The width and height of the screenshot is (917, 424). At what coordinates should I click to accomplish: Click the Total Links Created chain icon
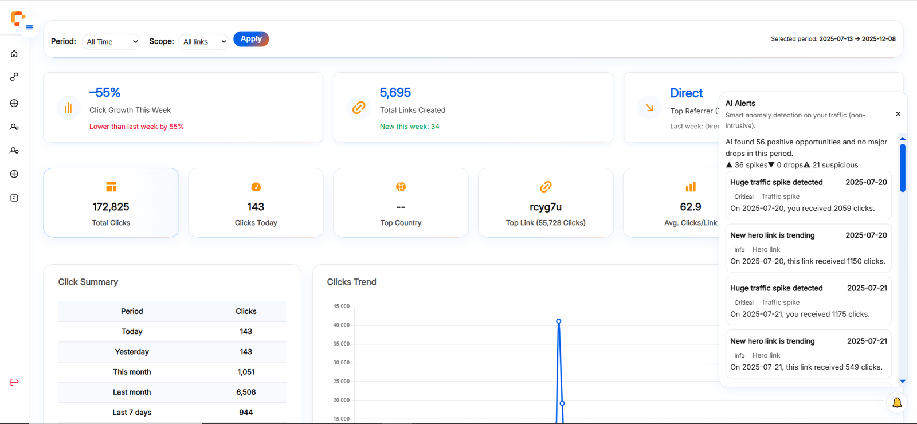(359, 108)
